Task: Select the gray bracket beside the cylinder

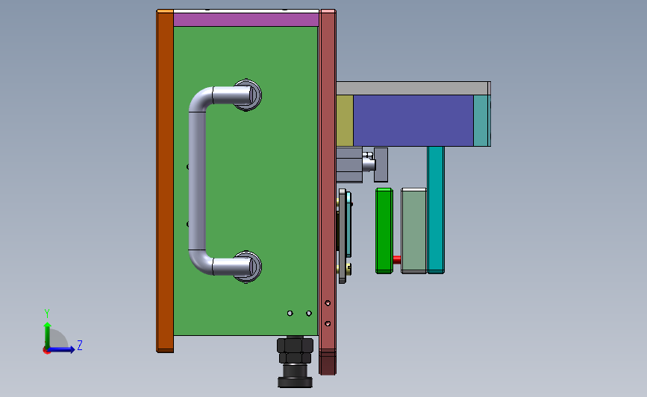Action: pyautogui.click(x=381, y=165)
